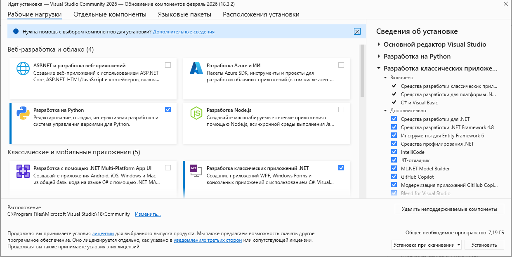Open the уведомлениях третьих сторон link

pos(208,240)
